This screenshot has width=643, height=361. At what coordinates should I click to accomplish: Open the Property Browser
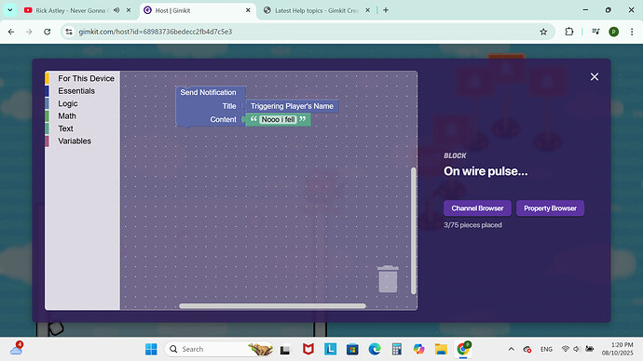coord(550,208)
